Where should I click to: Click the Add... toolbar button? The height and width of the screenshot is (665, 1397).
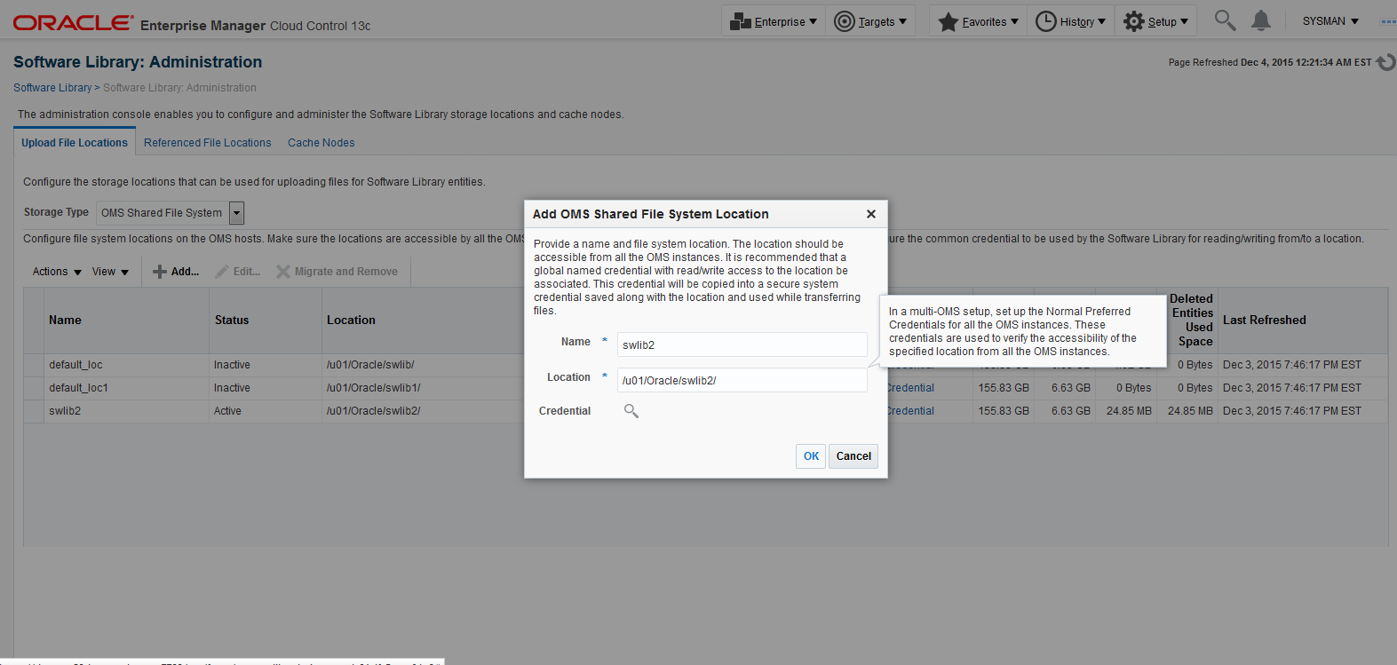176,272
